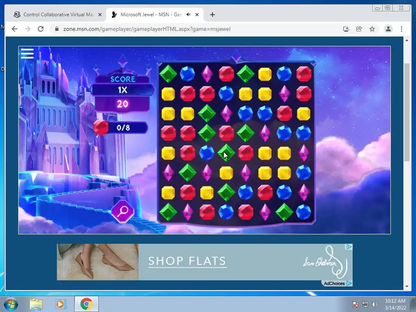Open Windows Media Player from taskbar
416x312 pixels.
tap(60, 304)
